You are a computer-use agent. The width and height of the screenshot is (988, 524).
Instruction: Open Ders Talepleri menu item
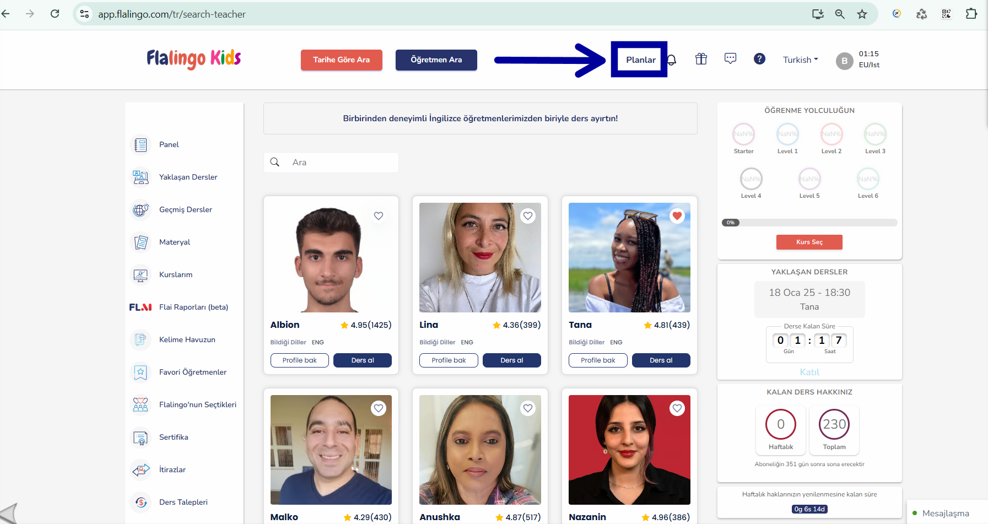(x=183, y=503)
